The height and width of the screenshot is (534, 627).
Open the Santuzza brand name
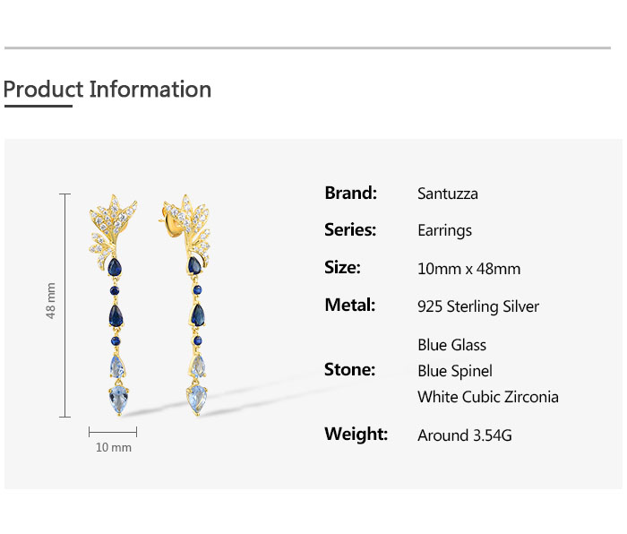click(x=447, y=194)
